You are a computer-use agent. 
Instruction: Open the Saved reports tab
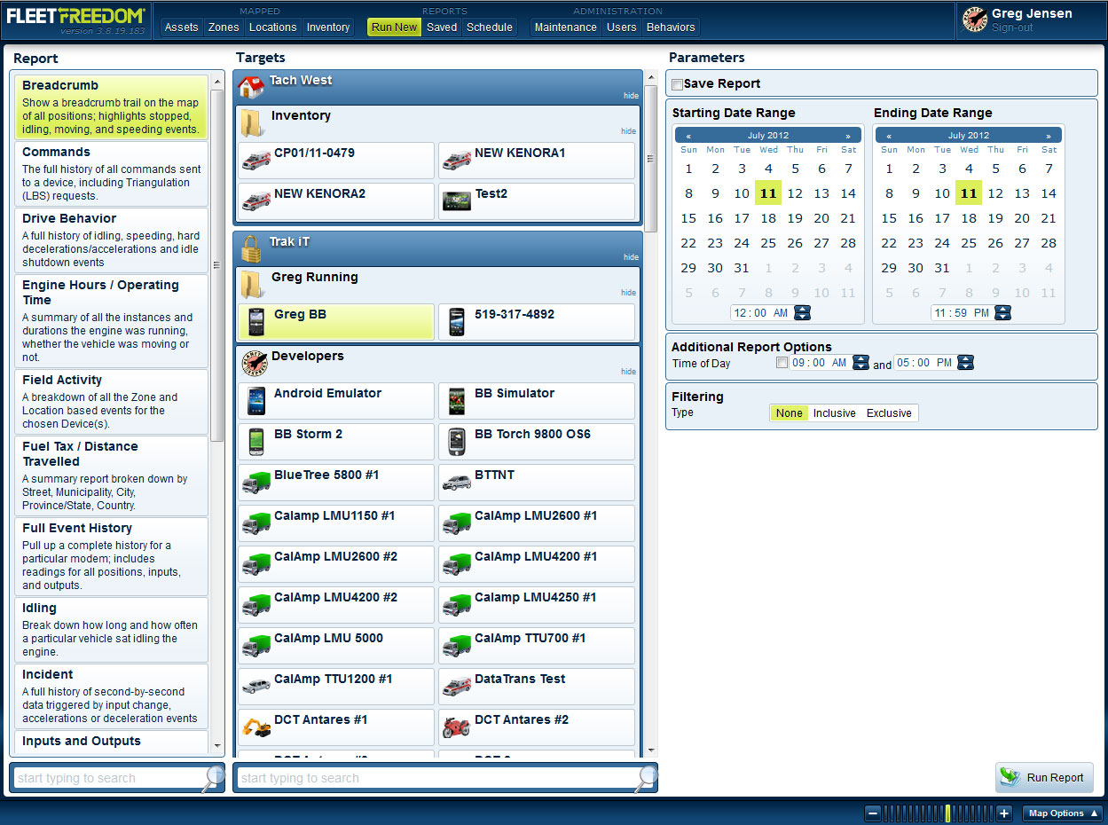442,27
